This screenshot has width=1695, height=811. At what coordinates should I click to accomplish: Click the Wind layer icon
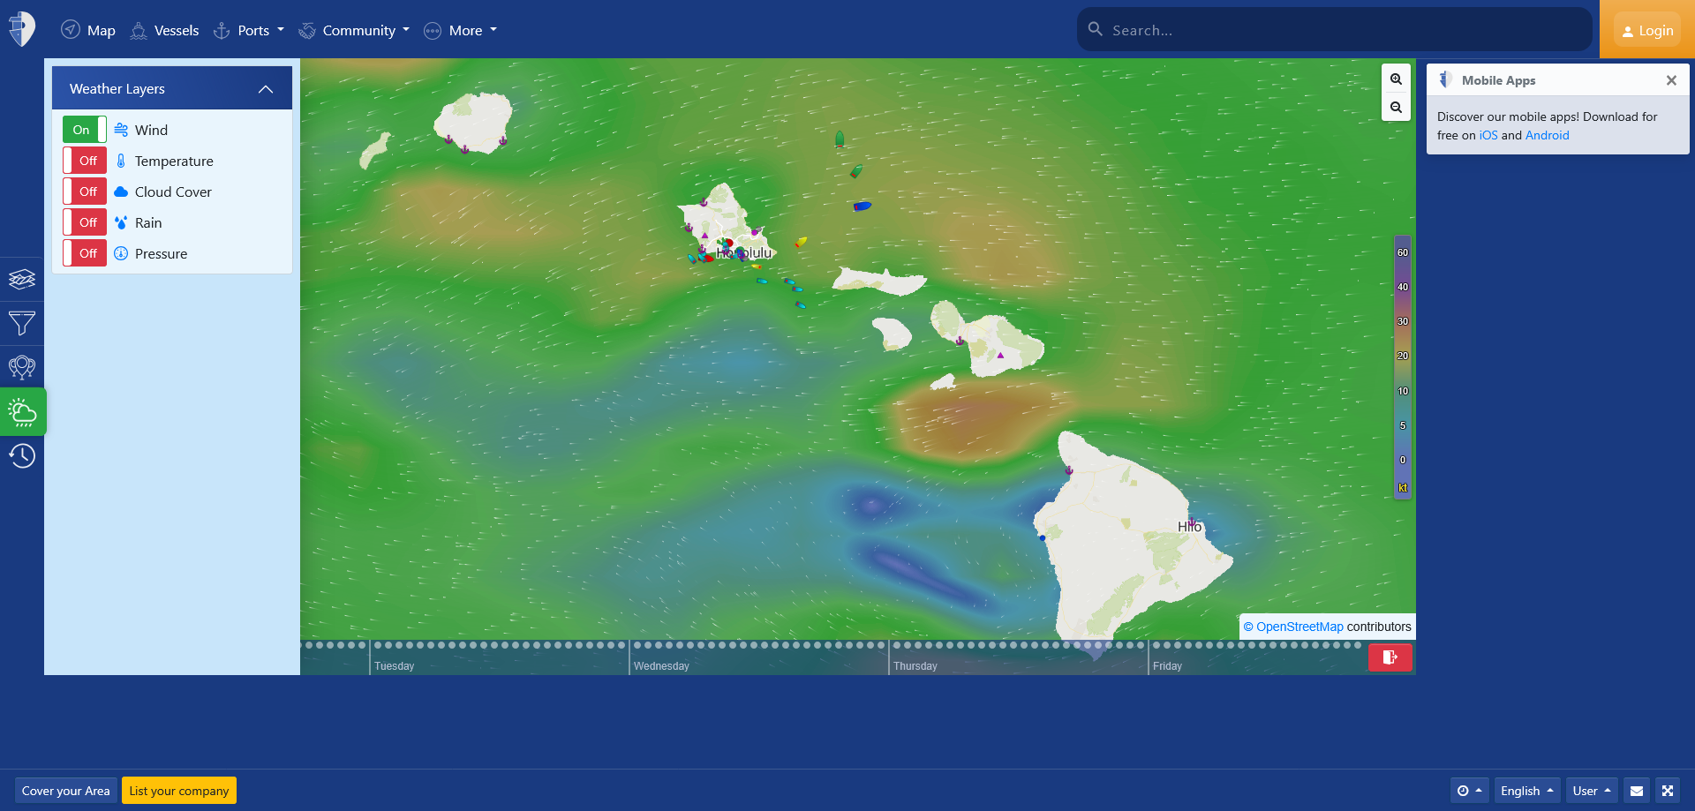point(121,130)
